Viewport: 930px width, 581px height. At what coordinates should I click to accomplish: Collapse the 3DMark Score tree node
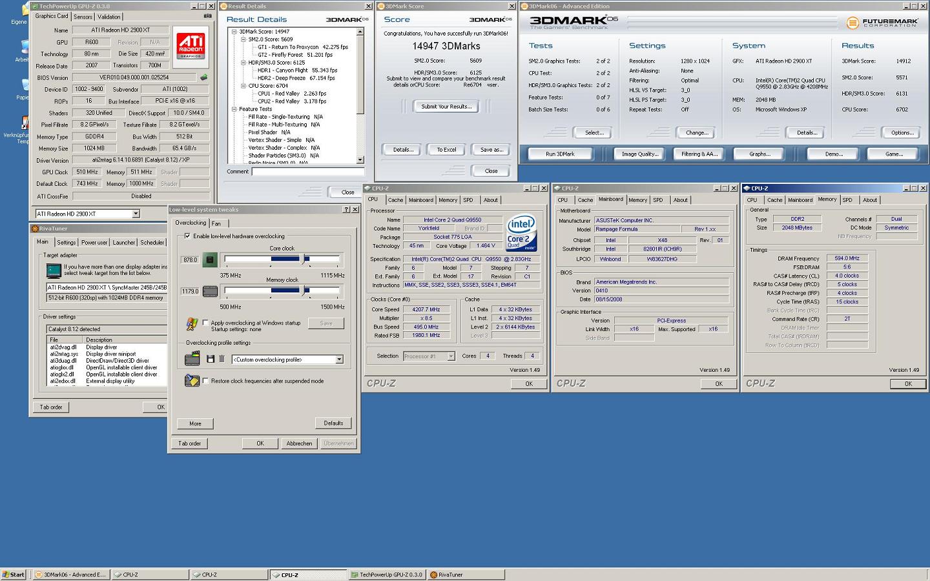tap(234, 32)
